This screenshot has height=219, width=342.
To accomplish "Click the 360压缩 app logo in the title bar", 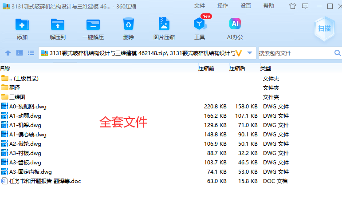I will click(6, 6).
